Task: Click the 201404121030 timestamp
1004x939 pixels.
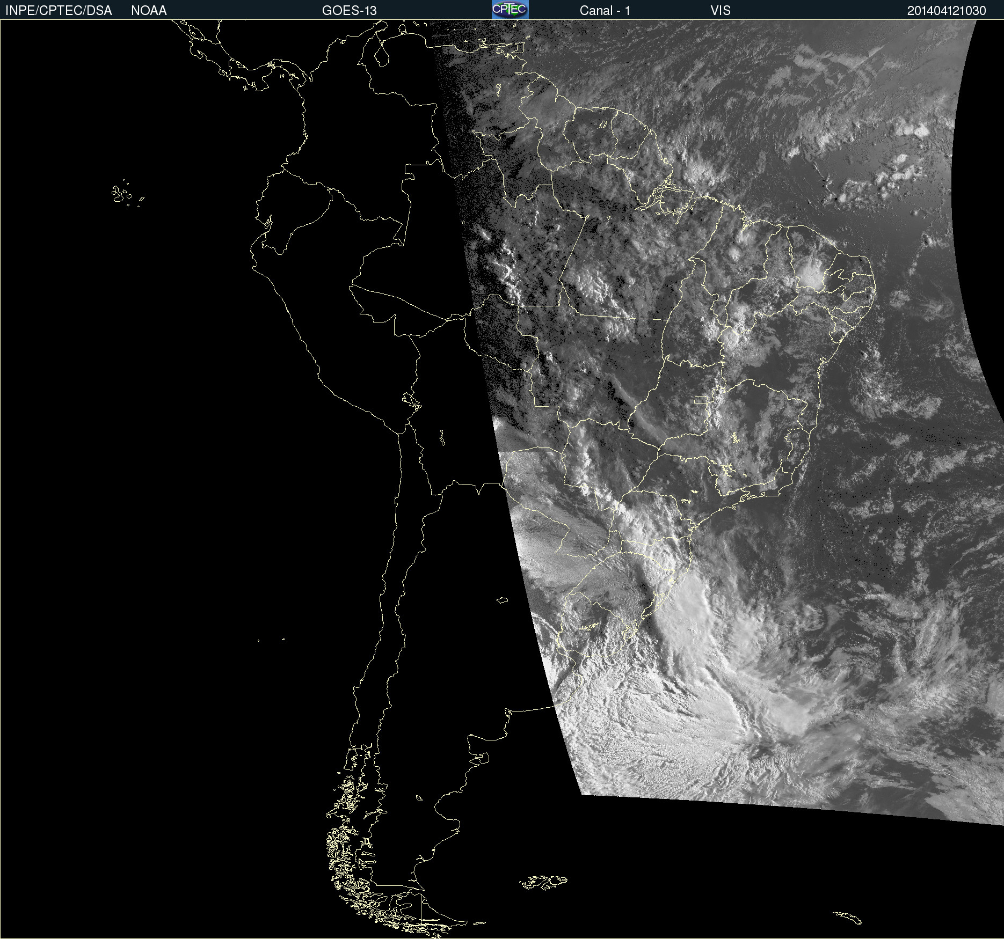Action: click(947, 11)
